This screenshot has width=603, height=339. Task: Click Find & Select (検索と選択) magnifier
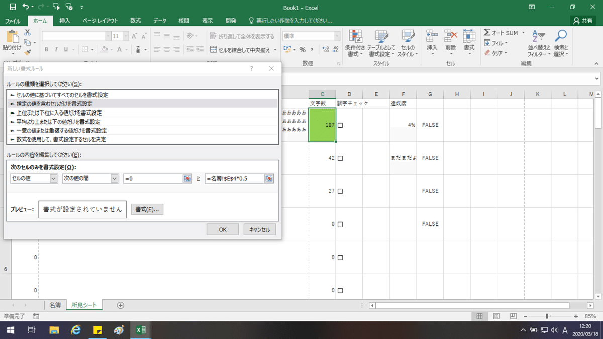point(561,43)
